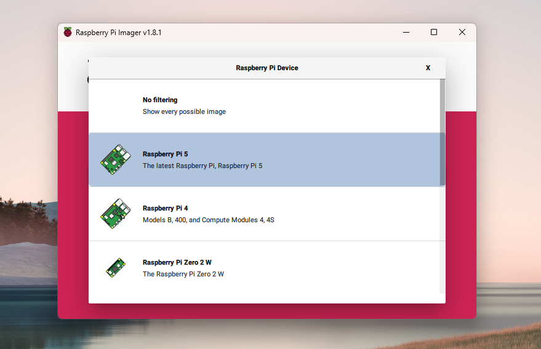This screenshot has height=349, width=541.
Task: Click the Raspberry Pi Zero 2 W board icon
Action: tap(116, 268)
